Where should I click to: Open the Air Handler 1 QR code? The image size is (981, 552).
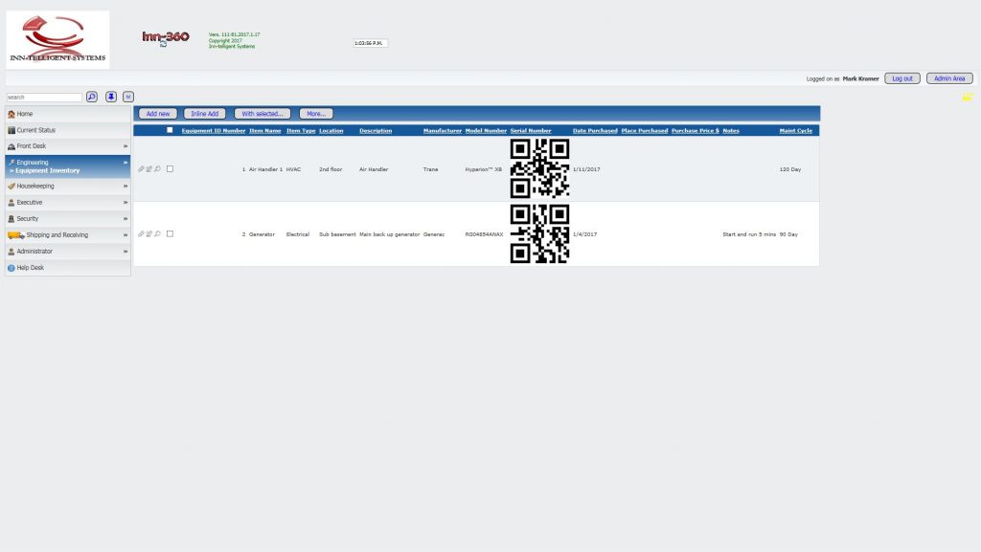click(539, 168)
